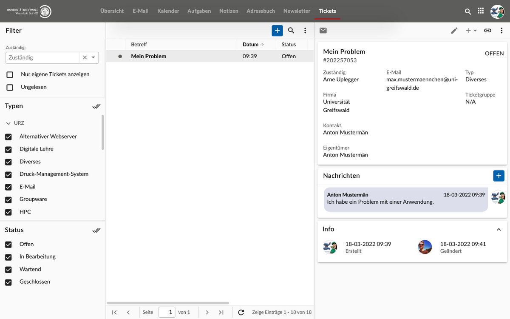Collapse the URZ type group
This screenshot has width=510, height=319.
click(8, 123)
